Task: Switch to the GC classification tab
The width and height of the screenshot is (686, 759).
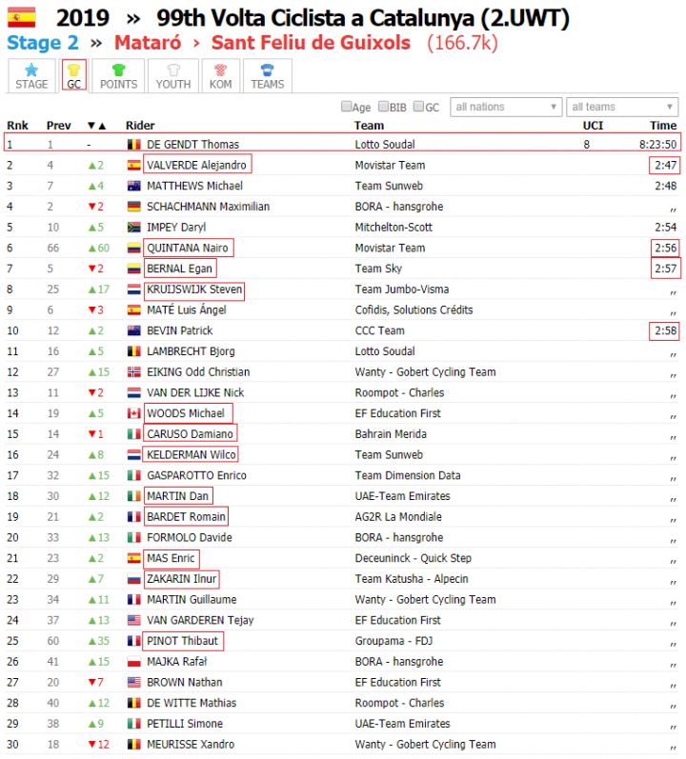Action: point(73,76)
